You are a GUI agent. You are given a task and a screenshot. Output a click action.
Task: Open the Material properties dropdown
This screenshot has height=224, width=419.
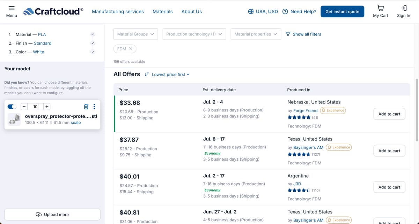(x=256, y=34)
